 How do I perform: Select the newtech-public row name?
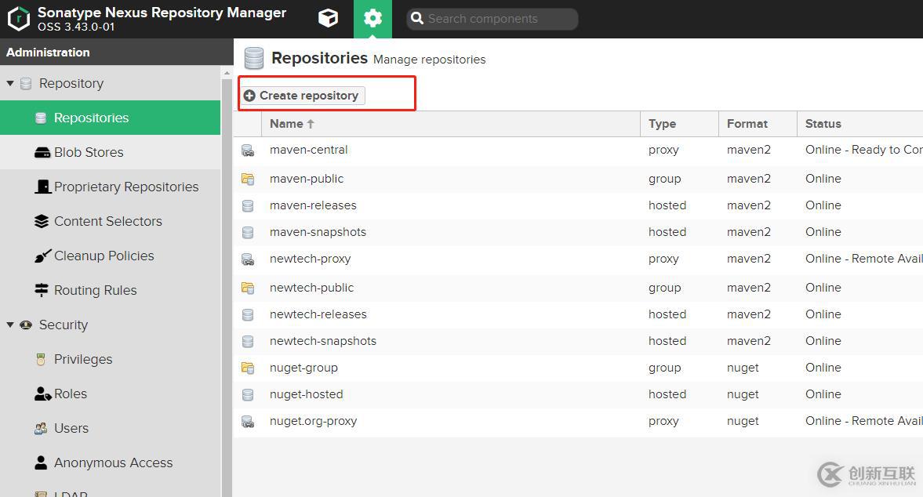pos(311,288)
